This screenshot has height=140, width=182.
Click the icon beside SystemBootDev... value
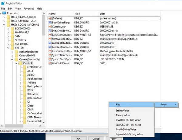[50, 55]
